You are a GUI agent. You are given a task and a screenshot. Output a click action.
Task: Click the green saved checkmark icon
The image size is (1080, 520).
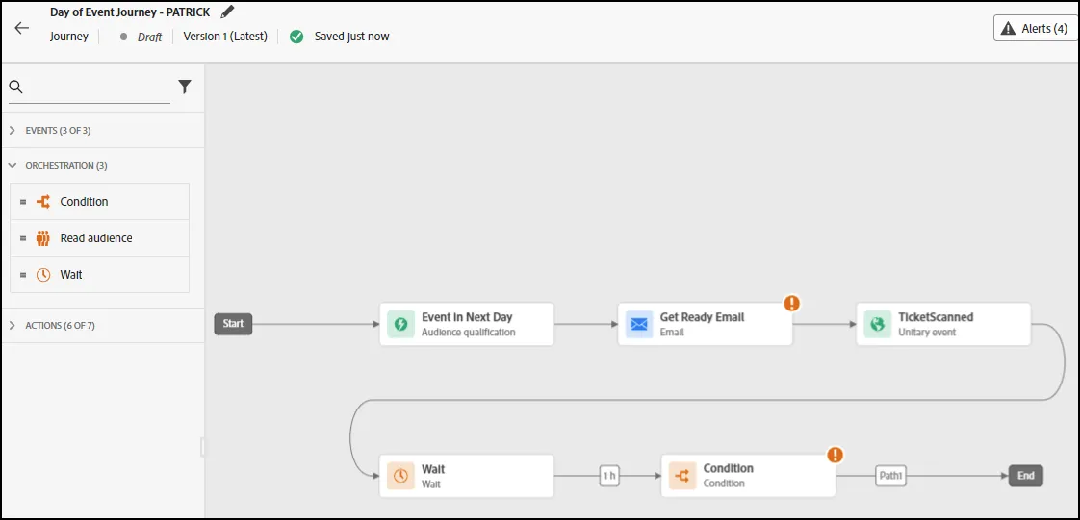click(296, 37)
